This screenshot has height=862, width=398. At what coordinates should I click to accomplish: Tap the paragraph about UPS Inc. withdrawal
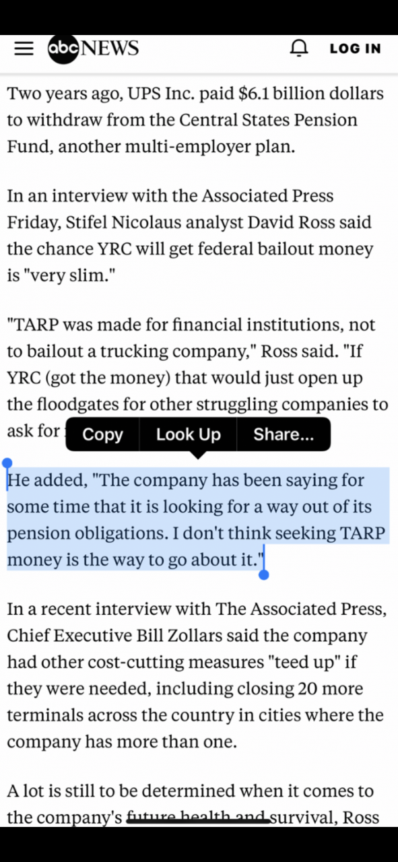(195, 120)
